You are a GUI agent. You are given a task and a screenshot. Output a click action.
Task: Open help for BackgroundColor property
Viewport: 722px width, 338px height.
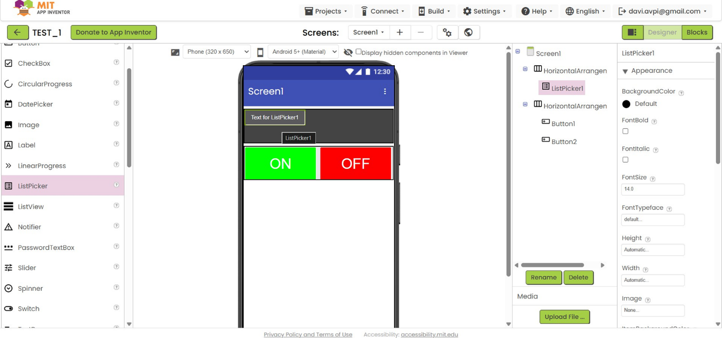click(681, 93)
